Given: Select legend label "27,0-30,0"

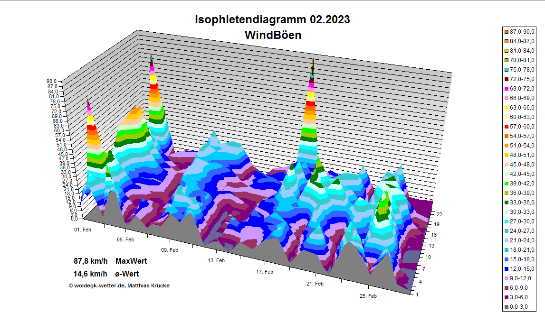Looking at the screenshot, I should 522,221.
